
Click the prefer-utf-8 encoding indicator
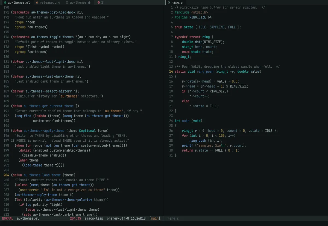pyautogui.click(x=118, y=218)
